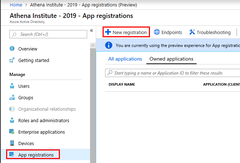Select App registrations in the sidebar
Image resolution: width=240 pixels, height=163 pixels.
(36, 155)
